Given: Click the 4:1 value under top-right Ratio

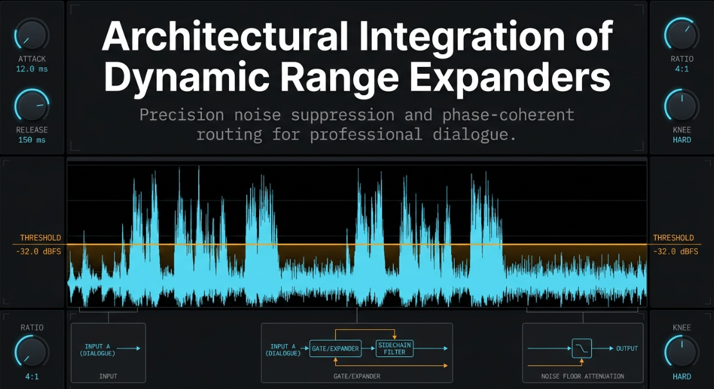Looking at the screenshot, I should coord(682,69).
